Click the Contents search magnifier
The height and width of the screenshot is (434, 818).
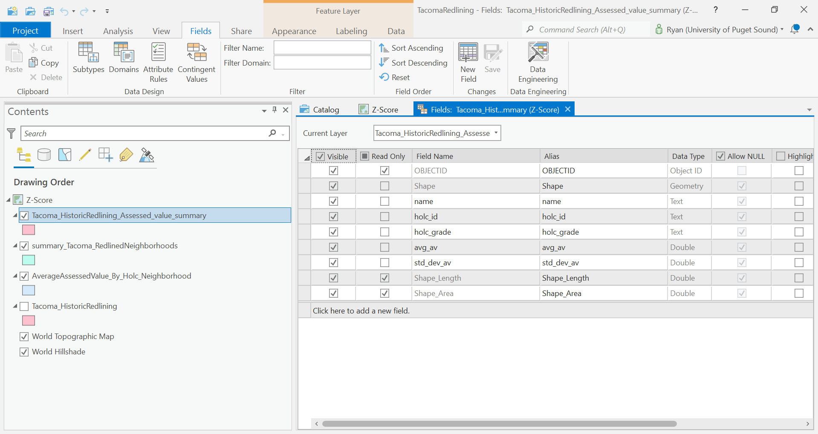pyautogui.click(x=272, y=133)
